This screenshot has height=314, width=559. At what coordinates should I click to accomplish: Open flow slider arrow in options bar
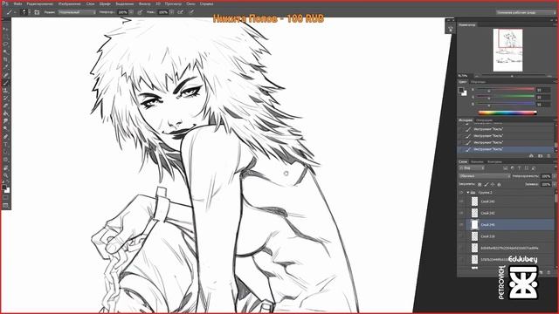pyautogui.click(x=172, y=12)
